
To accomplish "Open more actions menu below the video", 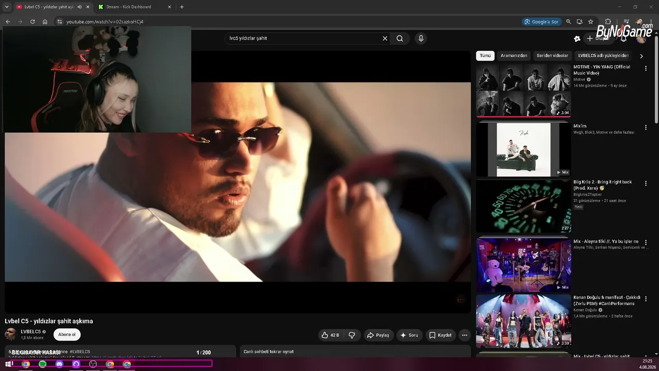I will 464,335.
